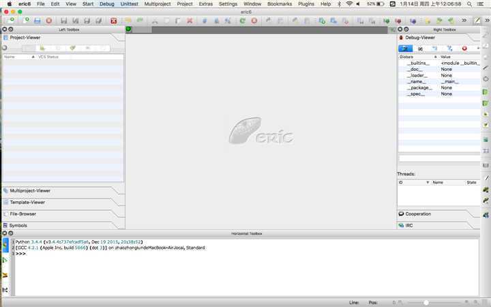Select the Debug-Viewer tab
The image size is (491, 307).
click(x=420, y=38)
